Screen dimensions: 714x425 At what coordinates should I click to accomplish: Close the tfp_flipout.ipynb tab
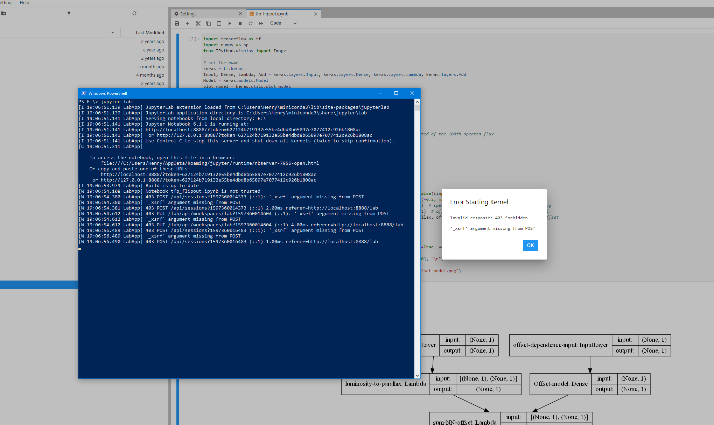tap(316, 14)
